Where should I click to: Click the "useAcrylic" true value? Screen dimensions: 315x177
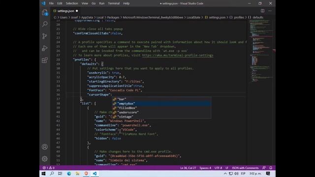(116, 73)
